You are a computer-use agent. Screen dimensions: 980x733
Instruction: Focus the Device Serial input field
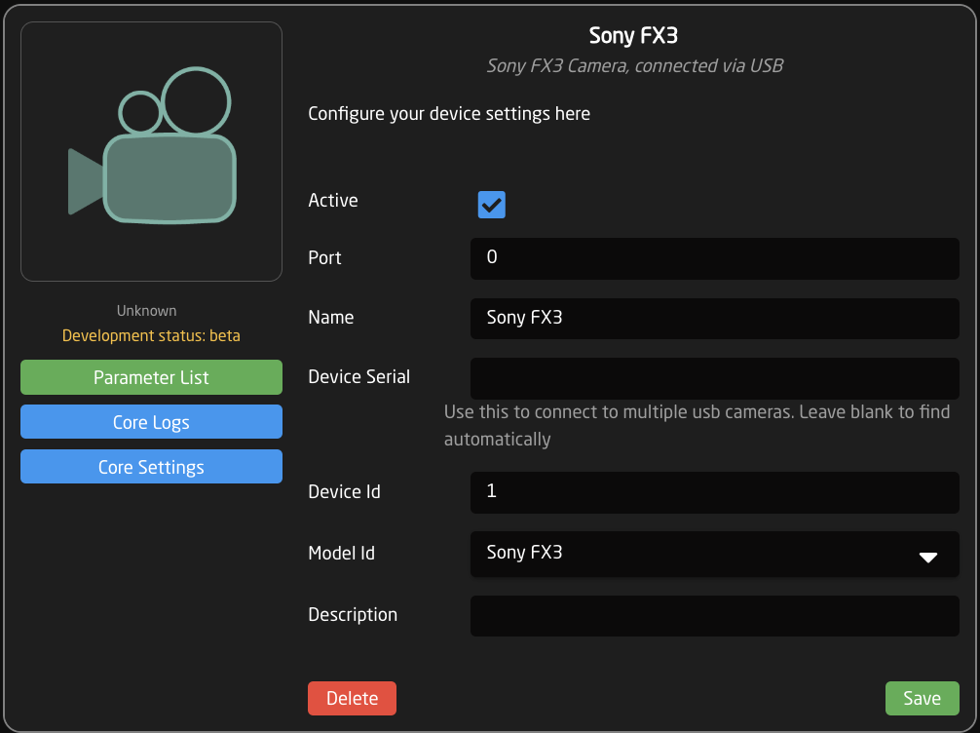point(714,378)
